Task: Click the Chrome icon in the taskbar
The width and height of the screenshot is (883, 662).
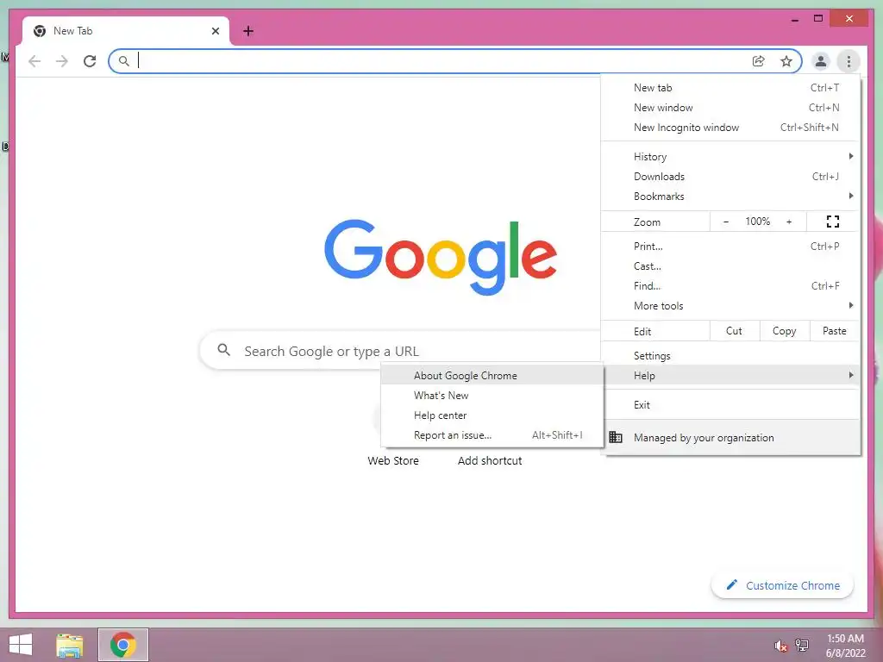Action: [x=123, y=645]
